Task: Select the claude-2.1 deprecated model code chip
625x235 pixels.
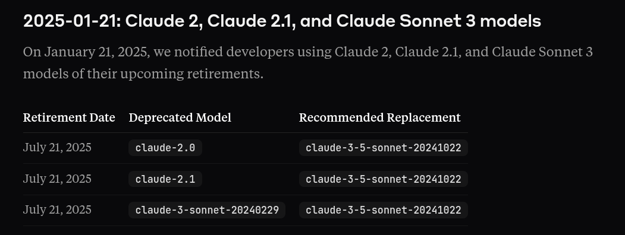Action: tap(165, 179)
